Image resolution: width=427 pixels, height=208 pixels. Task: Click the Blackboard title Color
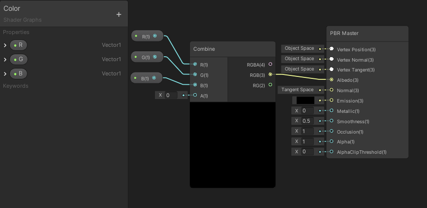pyautogui.click(x=12, y=8)
